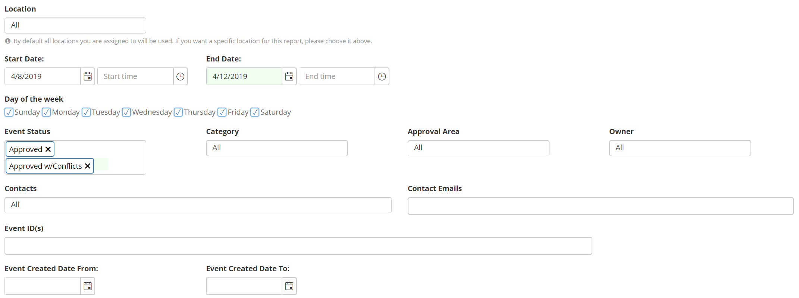Click the Start Date field showing 4/8/2019

[x=43, y=76]
